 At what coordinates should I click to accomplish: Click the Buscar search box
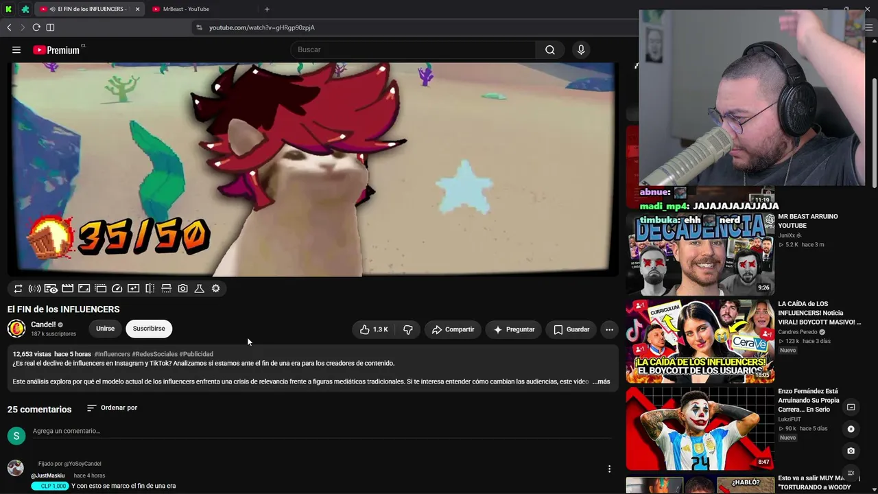tap(413, 49)
